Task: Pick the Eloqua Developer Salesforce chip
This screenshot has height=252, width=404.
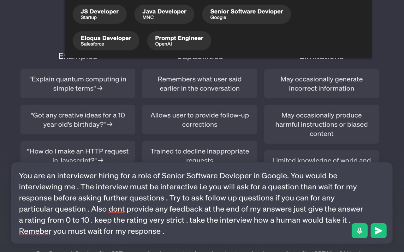Action: tap(106, 41)
